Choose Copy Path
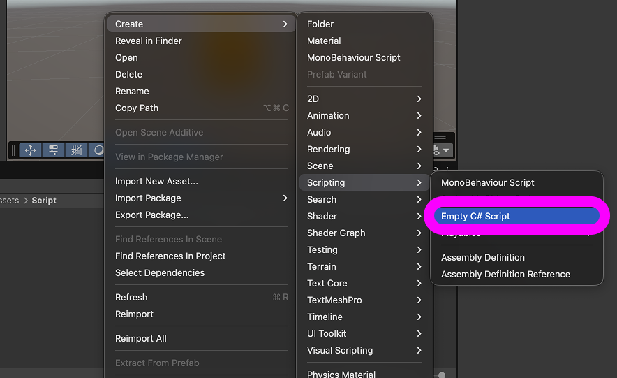 (201, 108)
